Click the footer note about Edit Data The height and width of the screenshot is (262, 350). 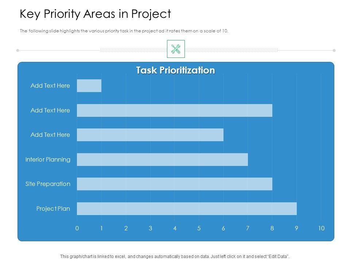[x=175, y=256]
